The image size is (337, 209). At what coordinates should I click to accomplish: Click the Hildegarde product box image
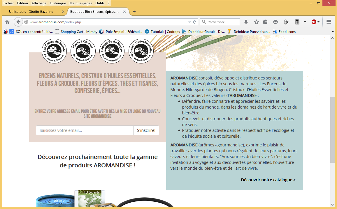[90, 199]
